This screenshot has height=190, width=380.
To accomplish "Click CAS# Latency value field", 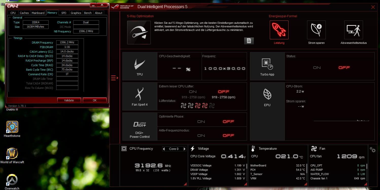I will (x=67, y=51).
